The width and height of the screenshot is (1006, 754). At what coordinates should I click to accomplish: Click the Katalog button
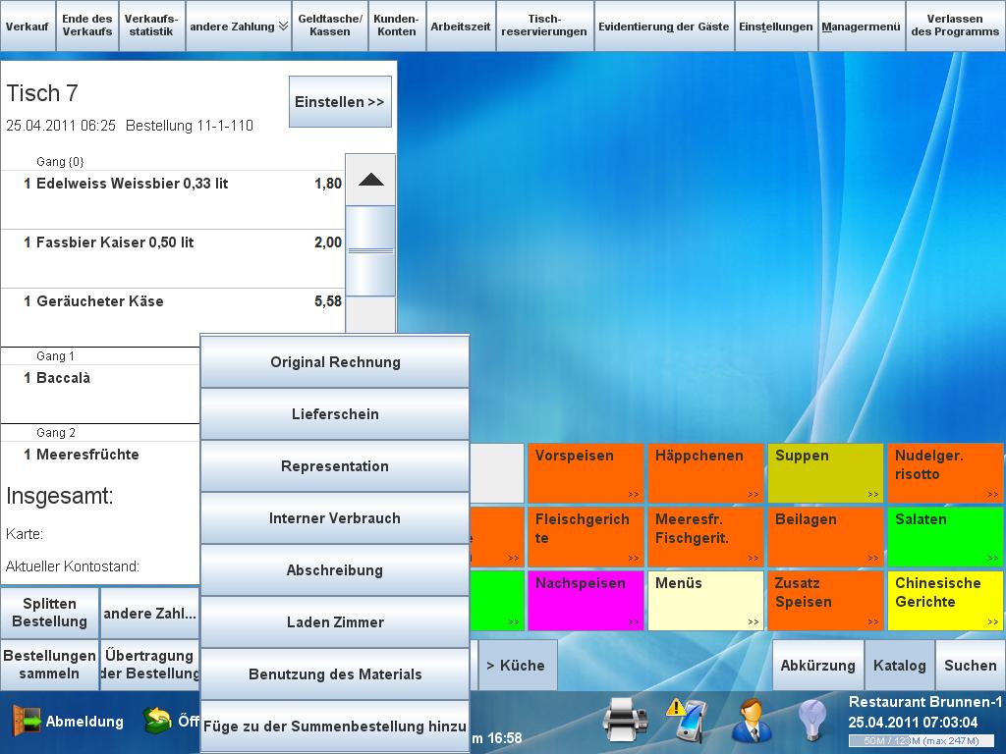pyautogui.click(x=899, y=666)
